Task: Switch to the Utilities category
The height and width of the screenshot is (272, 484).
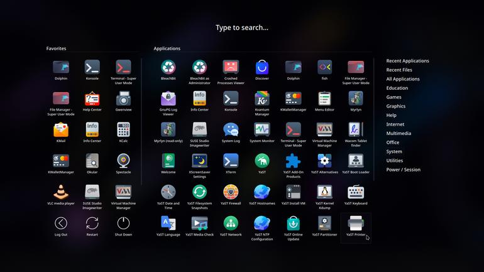Action: coord(395,160)
